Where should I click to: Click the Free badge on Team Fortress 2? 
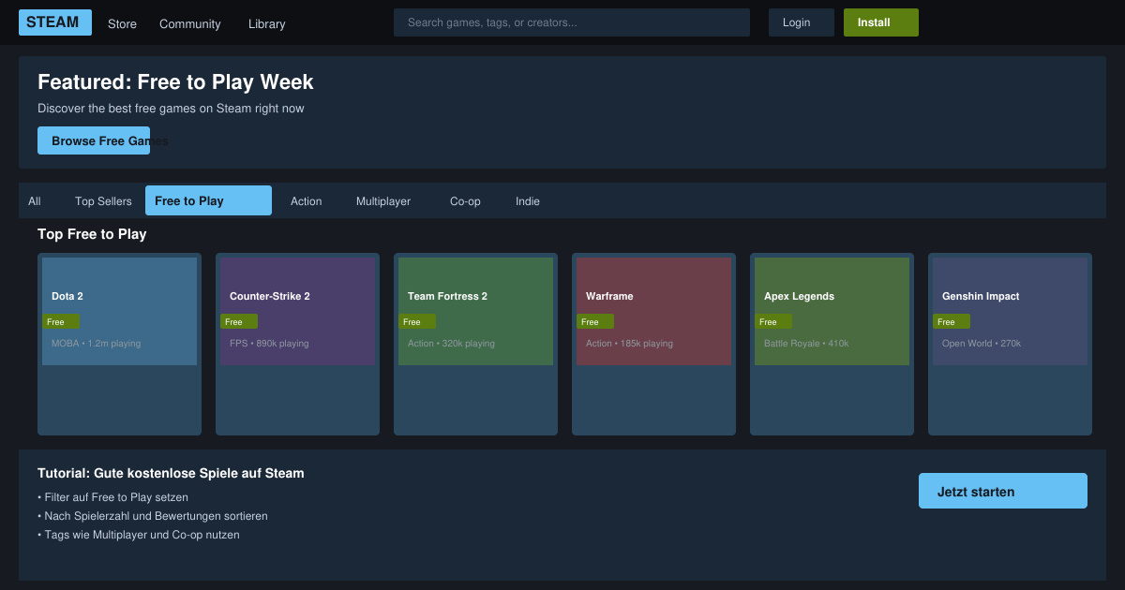[x=417, y=321]
